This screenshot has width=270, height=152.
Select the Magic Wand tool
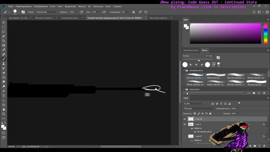coord(4,36)
